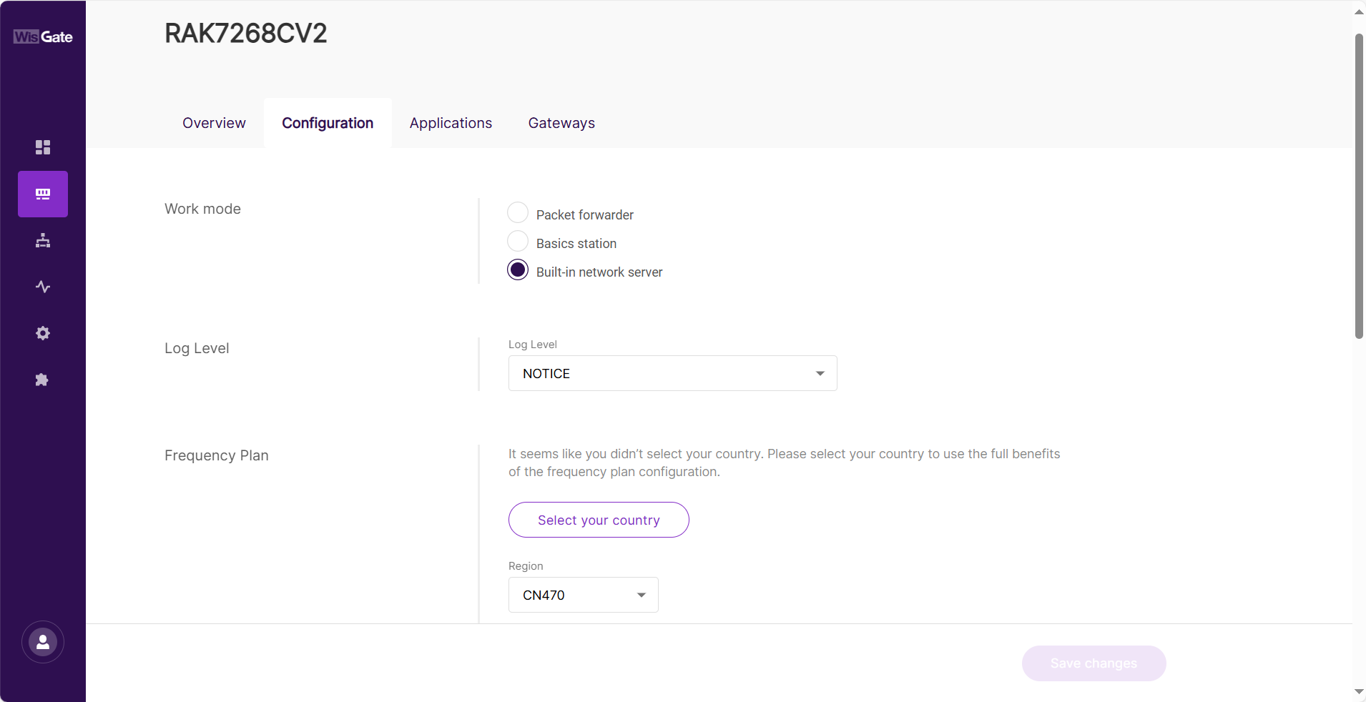This screenshot has height=702, width=1366.
Task: Click the Save changes button
Action: pos(1094,663)
